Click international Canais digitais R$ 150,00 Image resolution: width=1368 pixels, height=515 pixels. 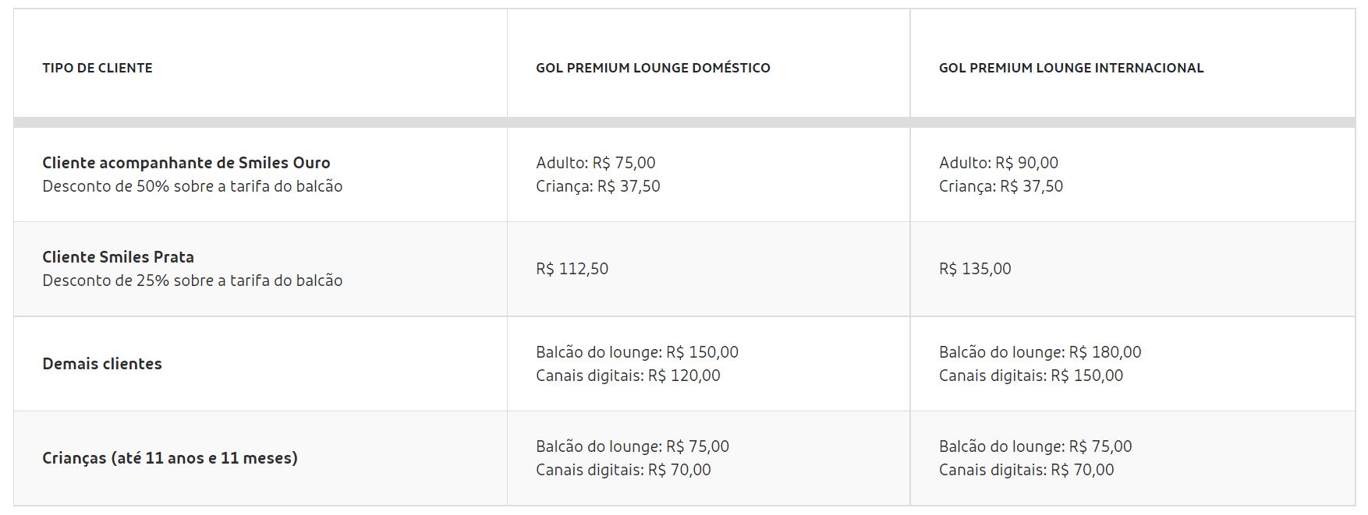point(1031,376)
